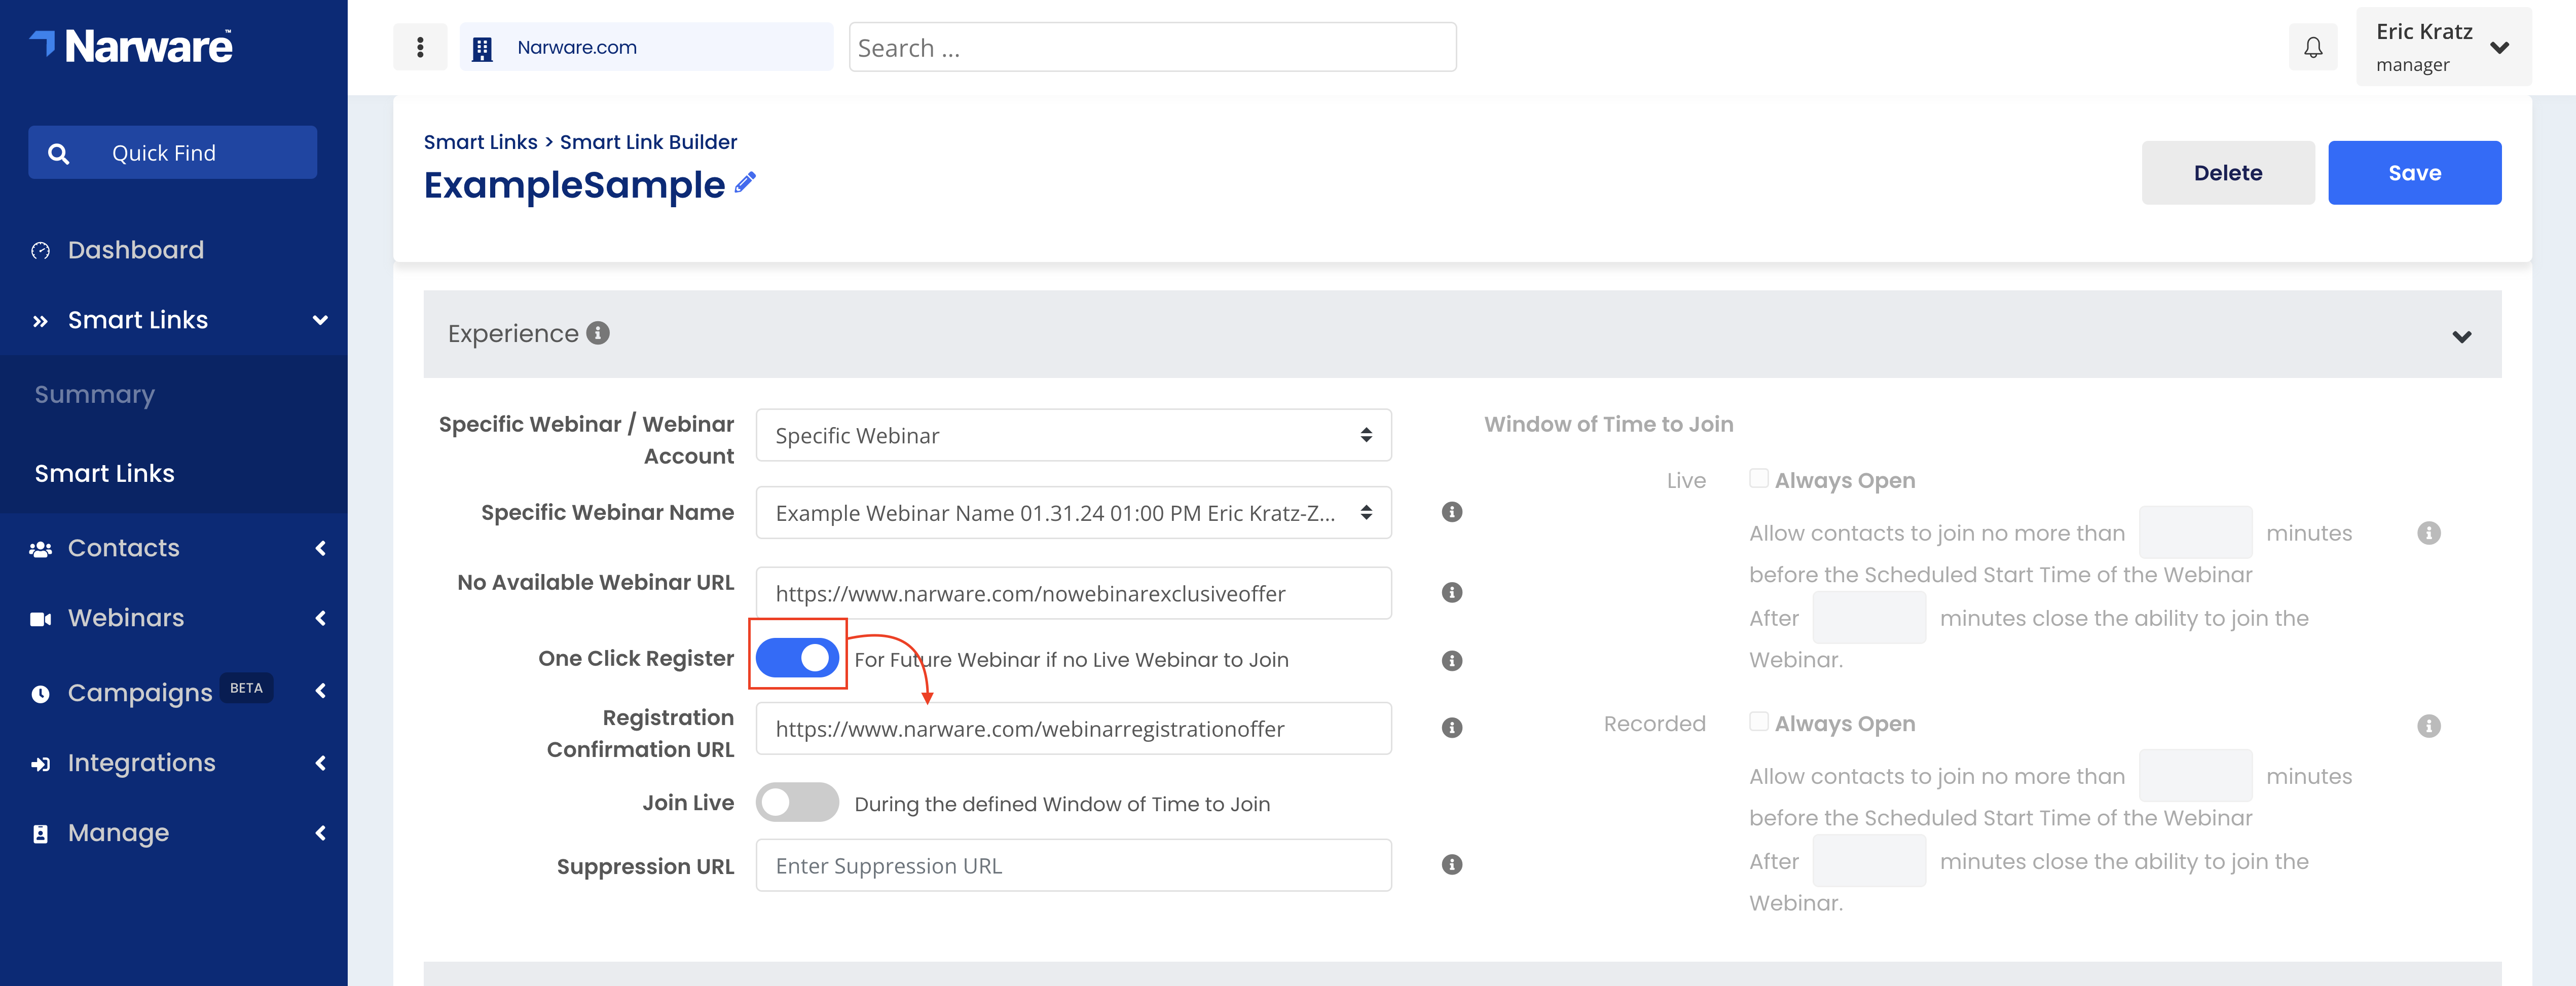Open the three-dot vertical menu

(x=420, y=47)
